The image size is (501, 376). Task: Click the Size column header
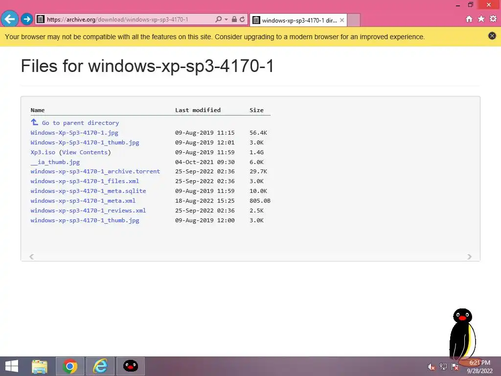(x=256, y=110)
